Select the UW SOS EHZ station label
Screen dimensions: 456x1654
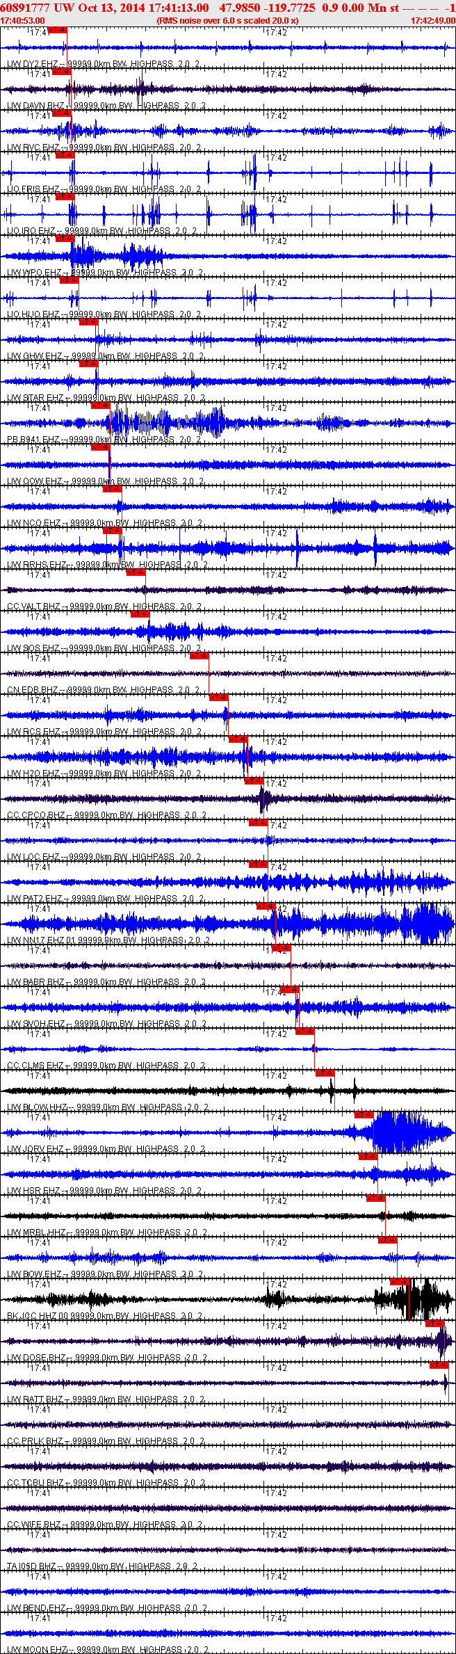tap(33, 648)
